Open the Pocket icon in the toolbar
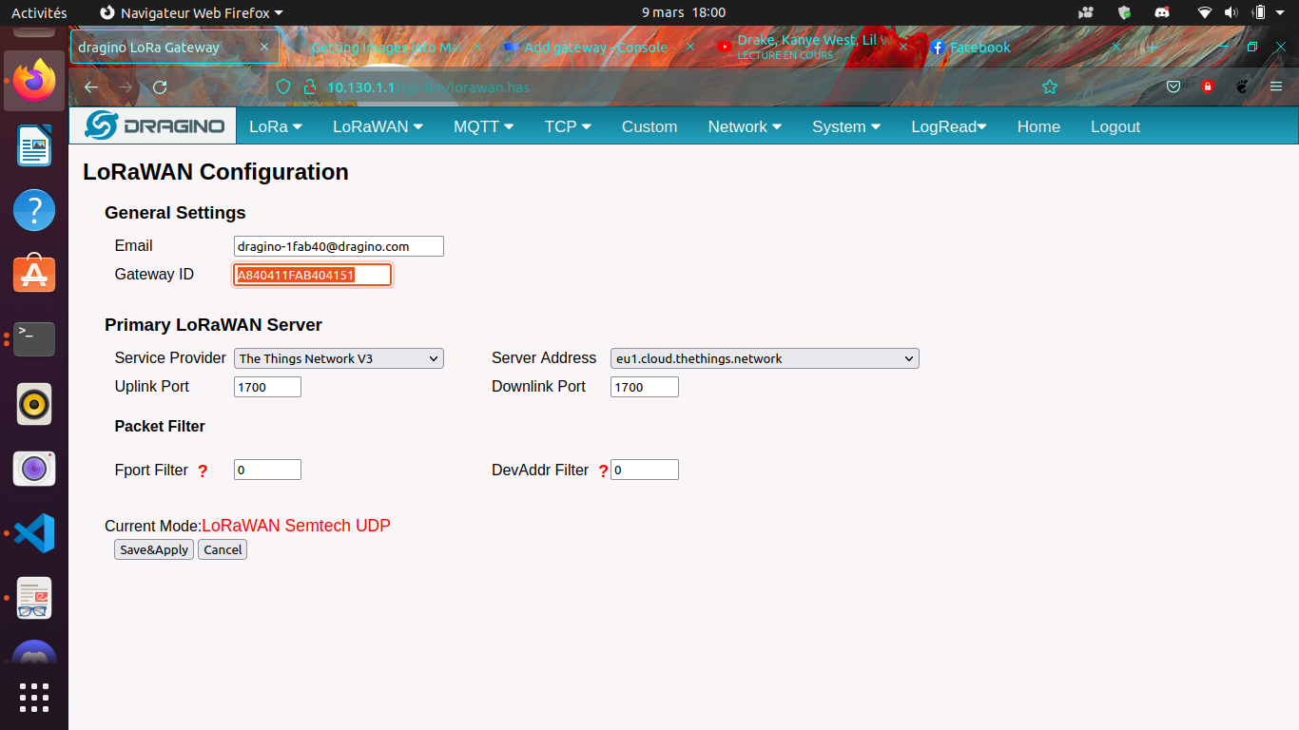Screen dimensions: 1299x730 [1173, 87]
